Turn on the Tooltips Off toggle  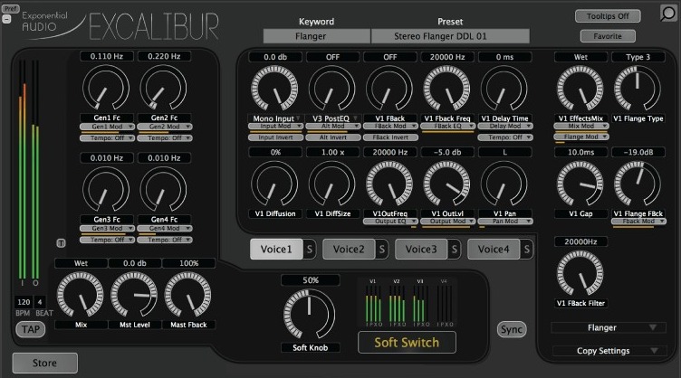point(607,16)
